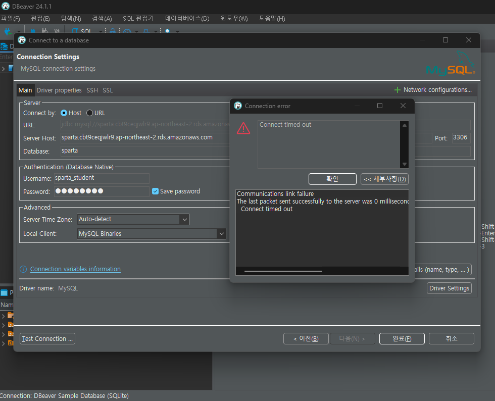This screenshot has width=495, height=401.
Task: Click the < 이전(B) back button
Action: click(306, 339)
